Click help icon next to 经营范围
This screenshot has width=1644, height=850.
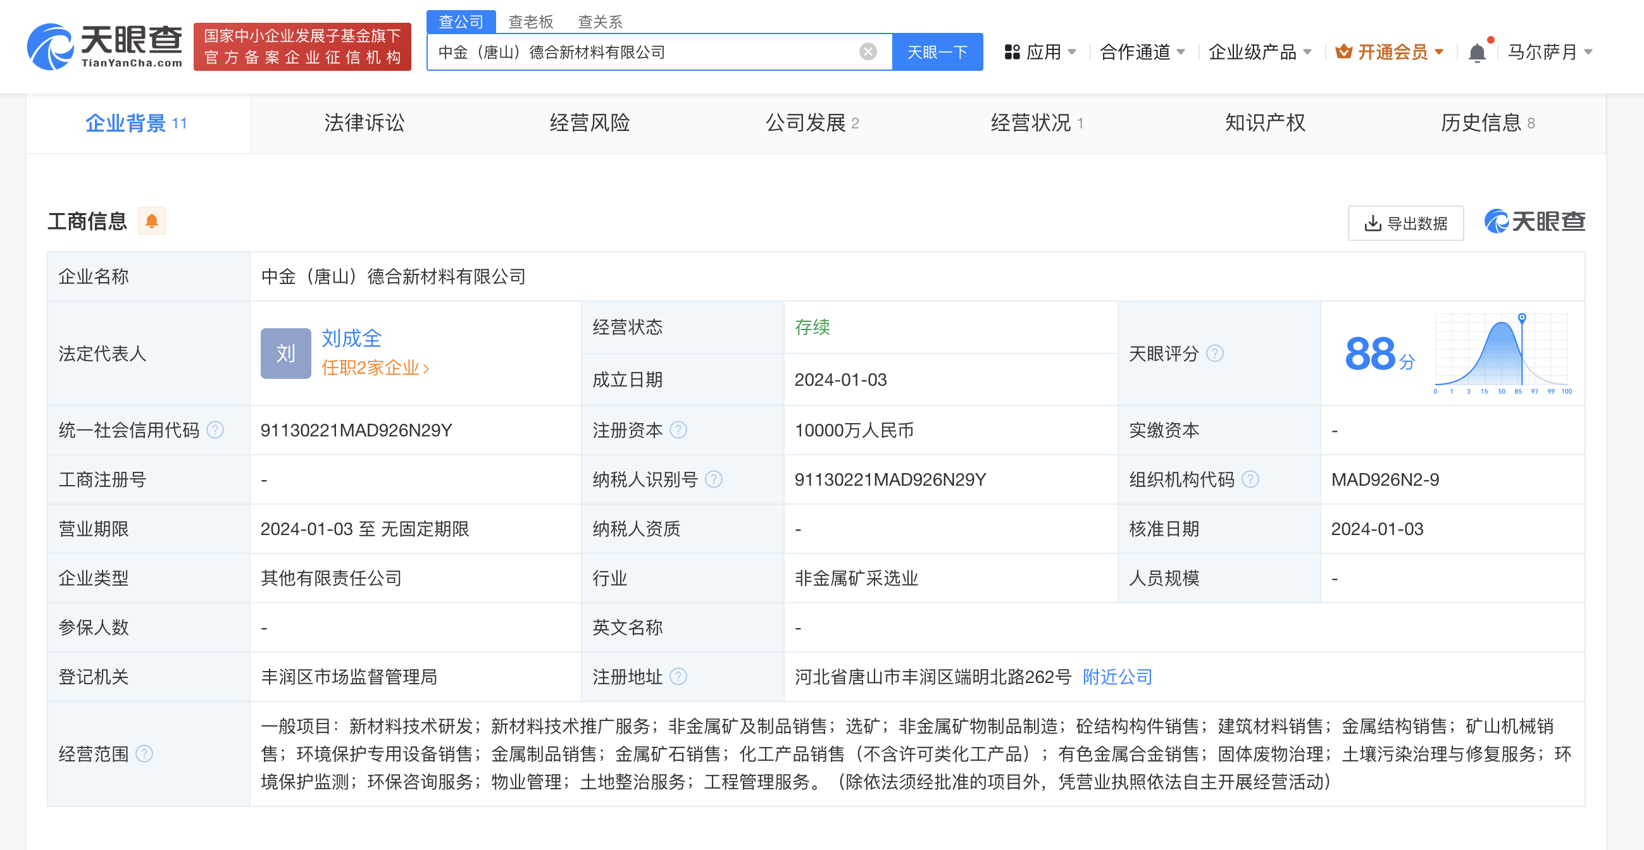tap(145, 755)
